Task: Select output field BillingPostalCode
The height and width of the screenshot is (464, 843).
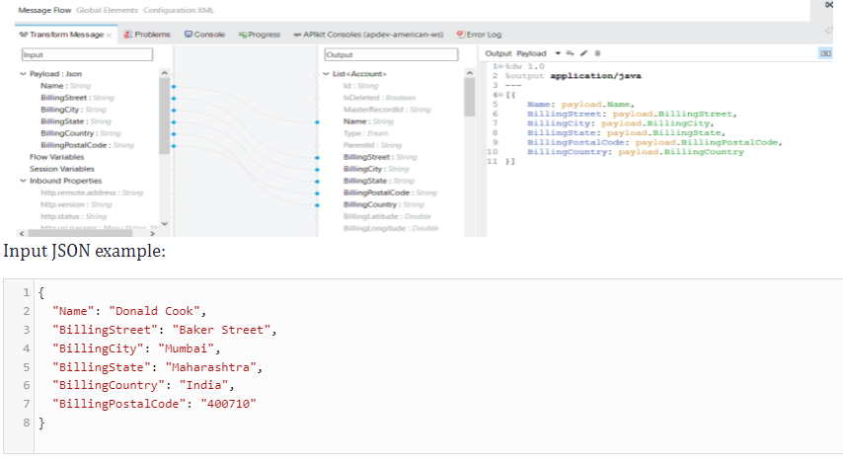Action: coord(390,193)
